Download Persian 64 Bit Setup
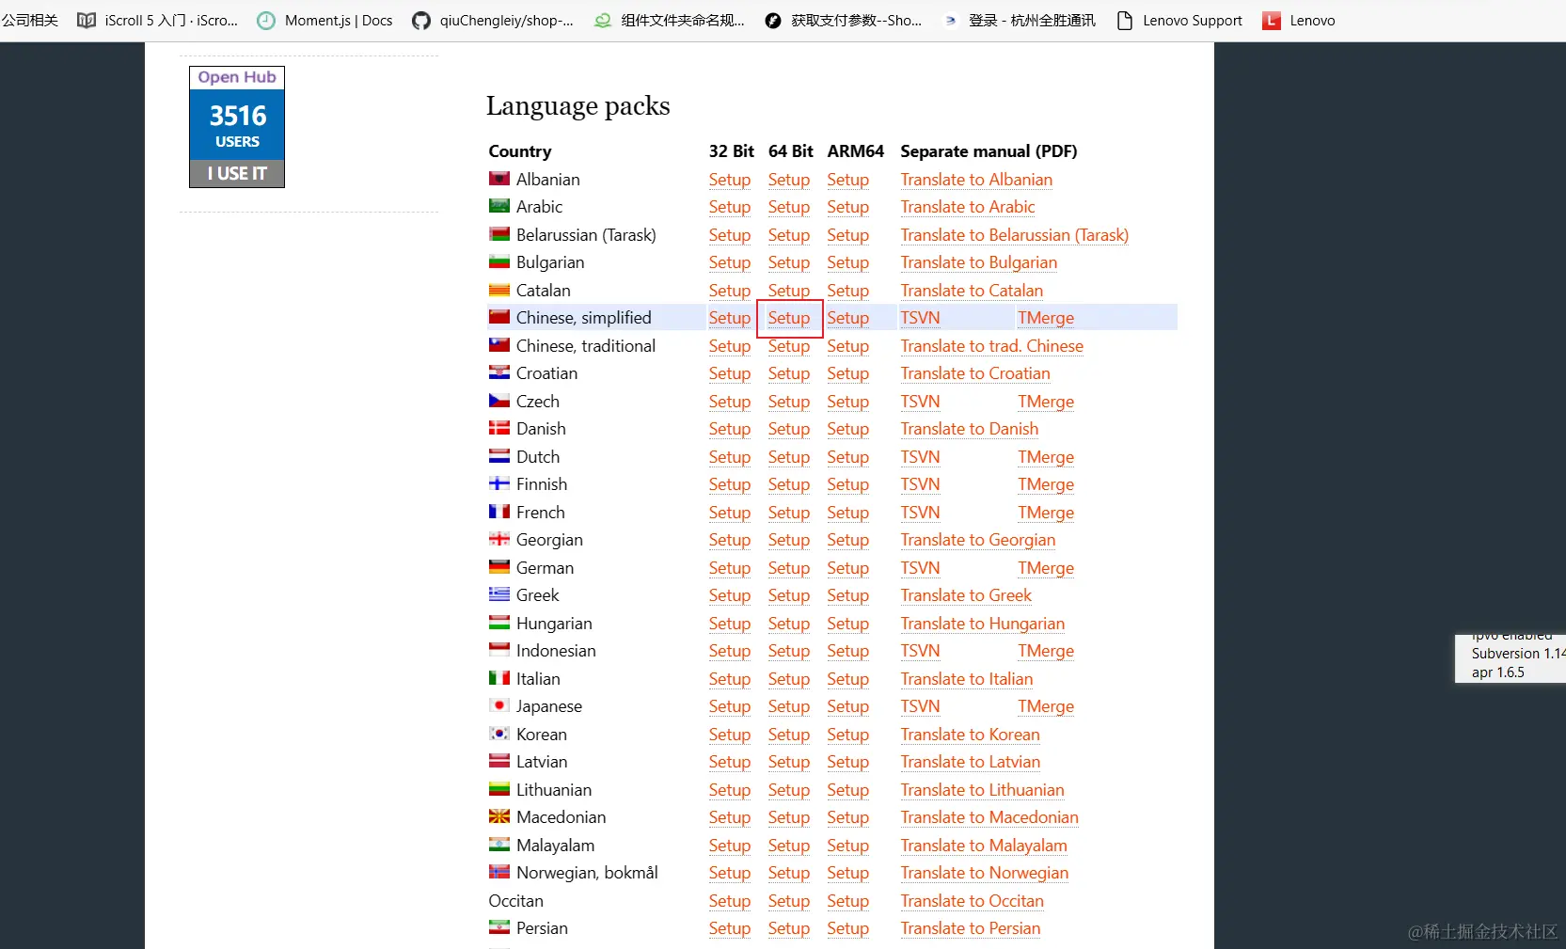This screenshot has height=949, width=1566. pyautogui.click(x=789, y=928)
